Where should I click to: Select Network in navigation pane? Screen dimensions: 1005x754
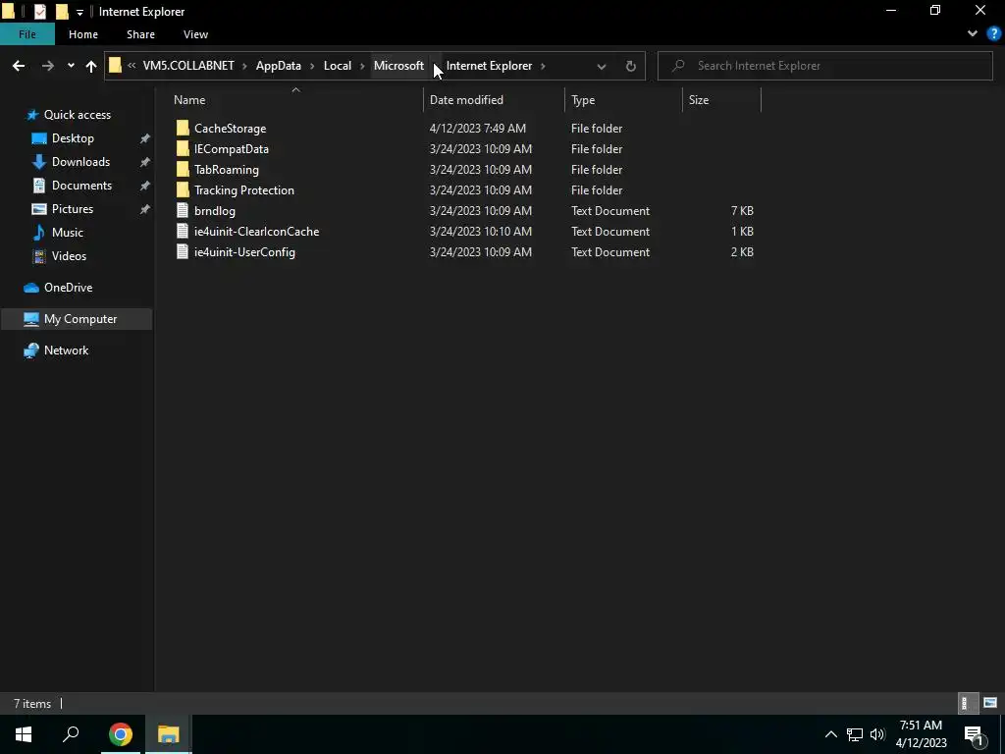[66, 350]
